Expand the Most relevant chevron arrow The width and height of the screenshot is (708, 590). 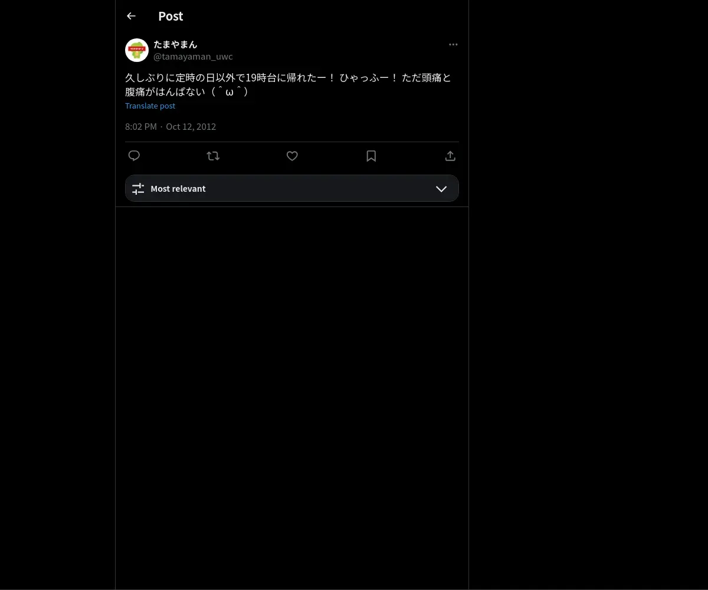click(441, 189)
